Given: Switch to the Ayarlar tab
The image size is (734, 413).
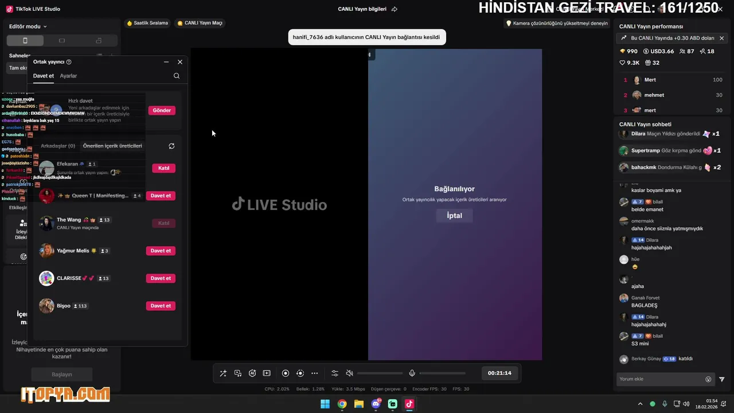Looking at the screenshot, I should [68, 76].
